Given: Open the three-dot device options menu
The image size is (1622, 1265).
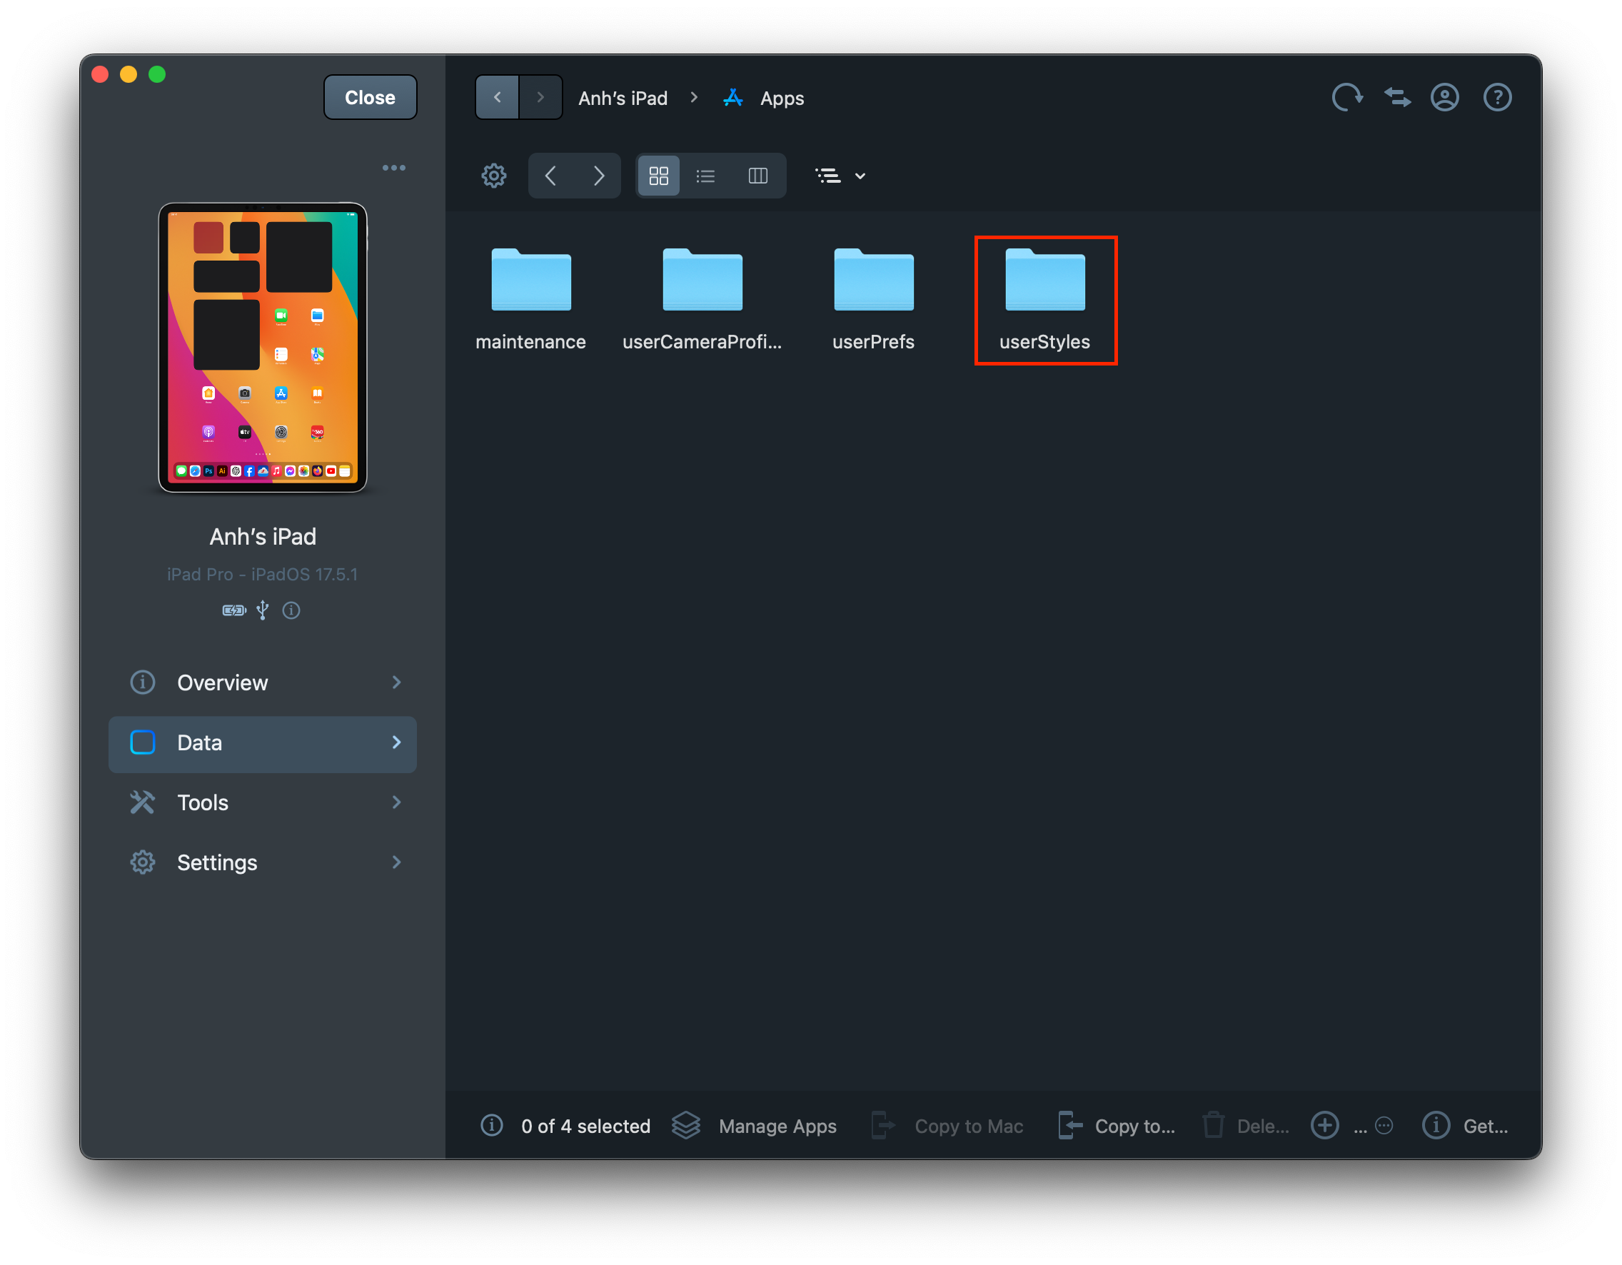Looking at the screenshot, I should coord(393,168).
